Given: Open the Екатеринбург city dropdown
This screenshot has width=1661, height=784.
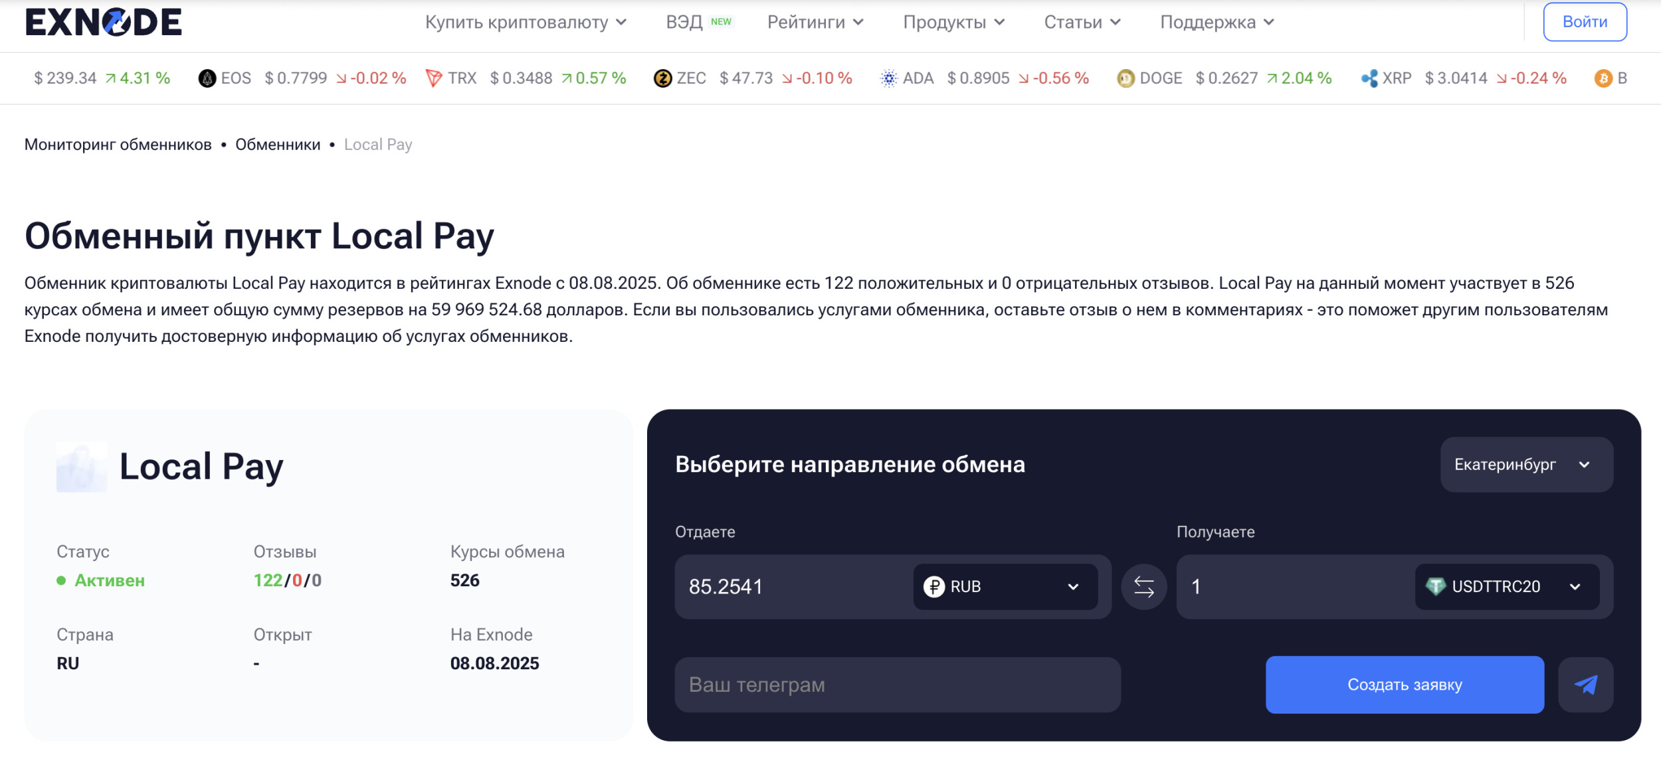Looking at the screenshot, I should point(1525,465).
